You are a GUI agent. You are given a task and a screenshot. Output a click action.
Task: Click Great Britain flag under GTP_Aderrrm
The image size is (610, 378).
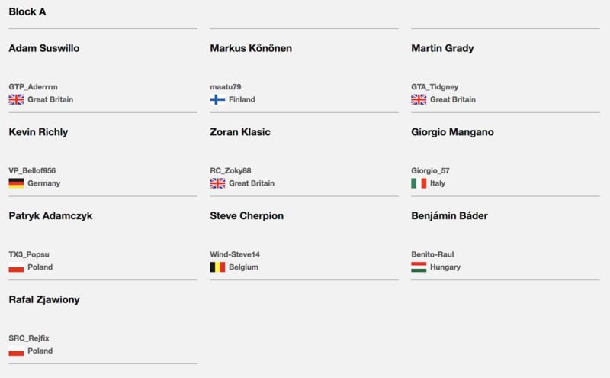click(x=16, y=99)
